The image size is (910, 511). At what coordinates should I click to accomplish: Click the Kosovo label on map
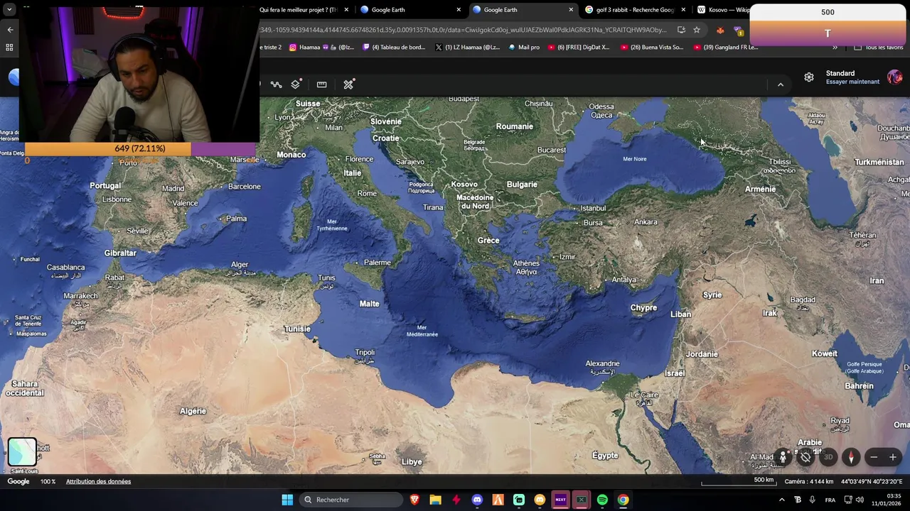coord(464,185)
